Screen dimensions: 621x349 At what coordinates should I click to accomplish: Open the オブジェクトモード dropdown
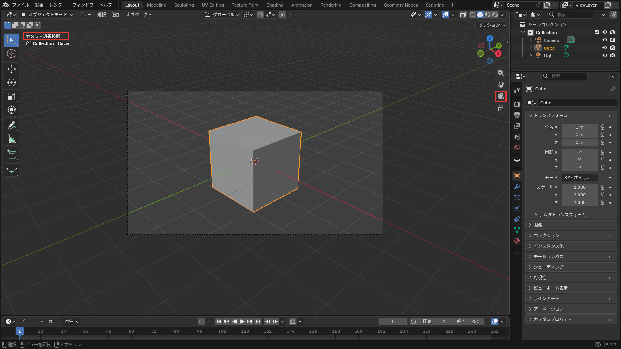click(x=47, y=15)
